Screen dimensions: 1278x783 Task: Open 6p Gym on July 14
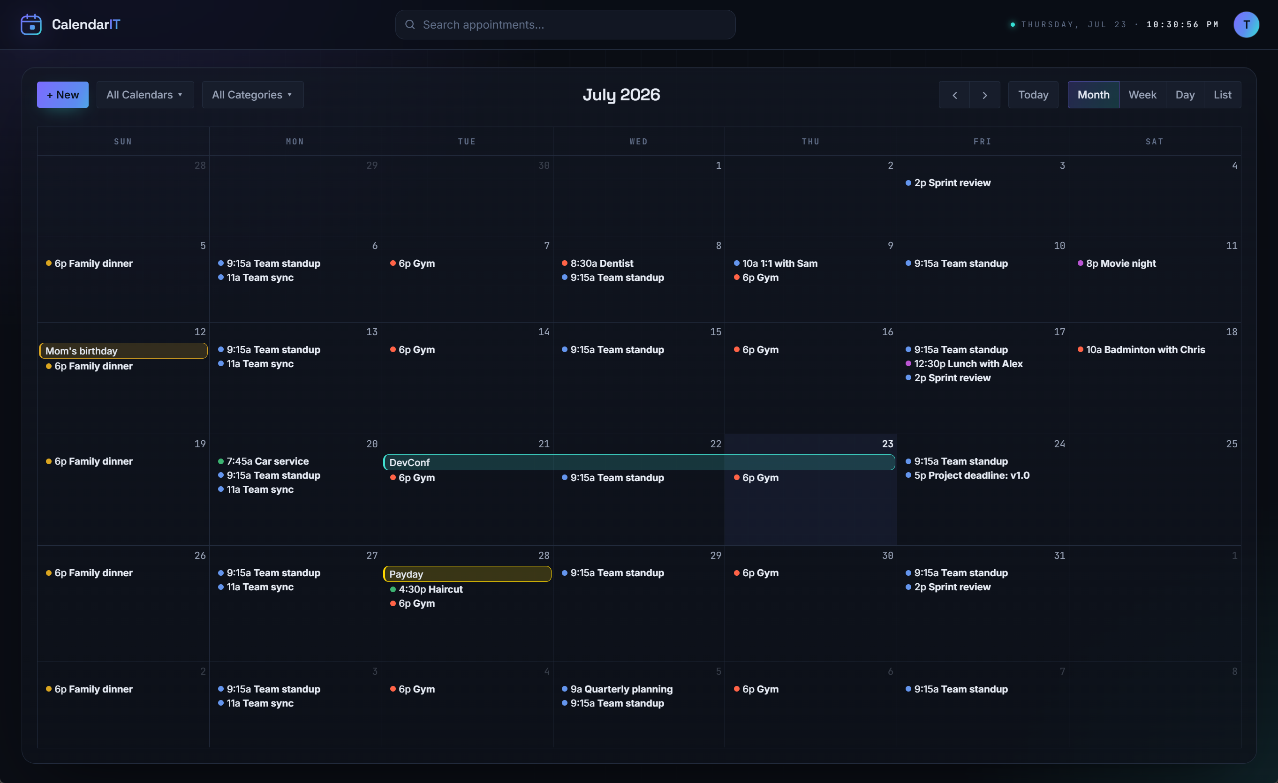tap(412, 349)
